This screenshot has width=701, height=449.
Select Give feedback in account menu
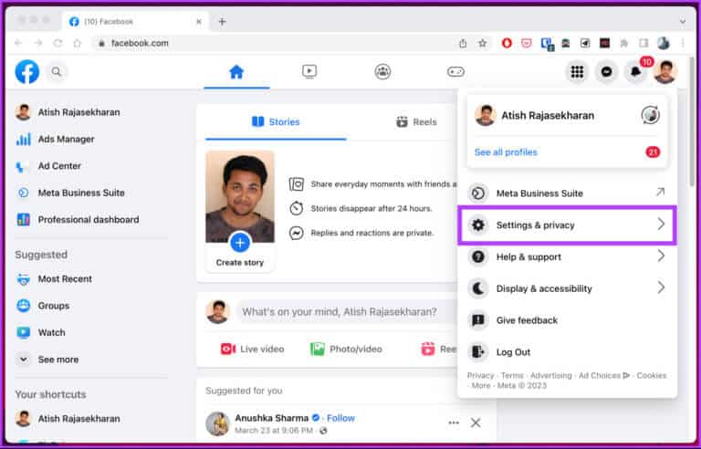coord(568,320)
